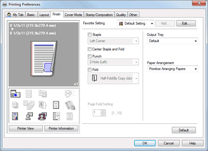Click the framed document layout icon in middle row

point(56,105)
